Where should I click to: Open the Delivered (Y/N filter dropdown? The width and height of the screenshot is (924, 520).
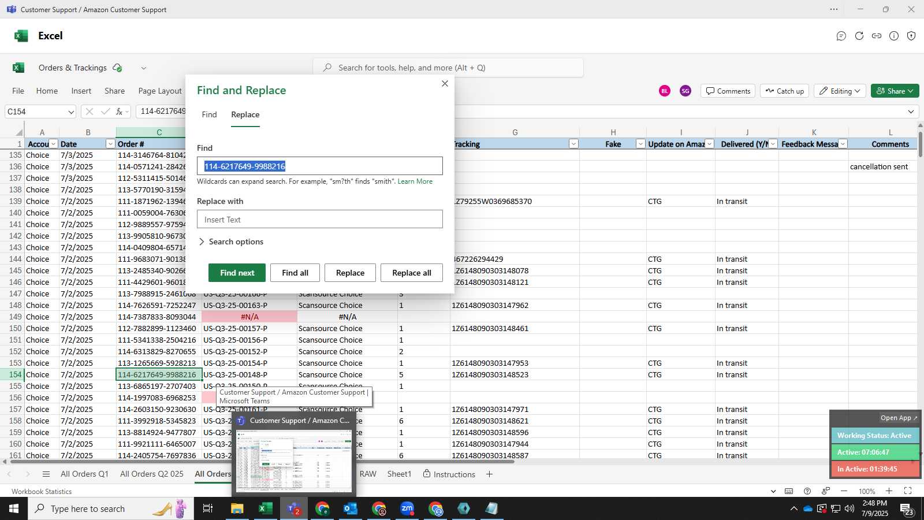pos(773,144)
